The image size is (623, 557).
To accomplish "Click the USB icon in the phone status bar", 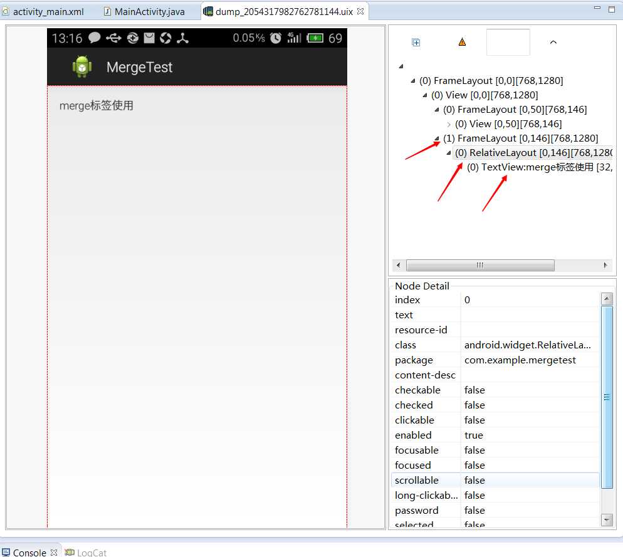I will 113,38.
